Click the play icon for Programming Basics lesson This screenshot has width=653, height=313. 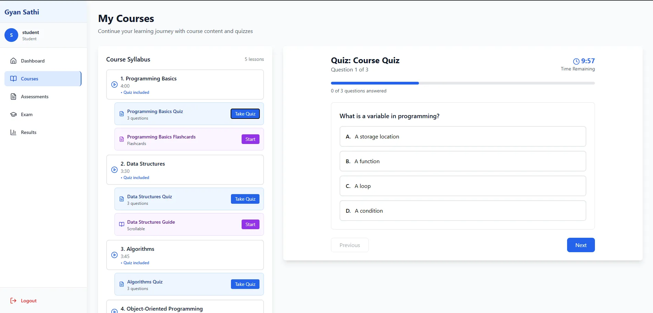click(x=114, y=85)
